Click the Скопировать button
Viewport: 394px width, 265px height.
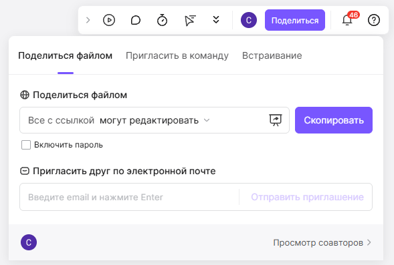[x=334, y=120]
